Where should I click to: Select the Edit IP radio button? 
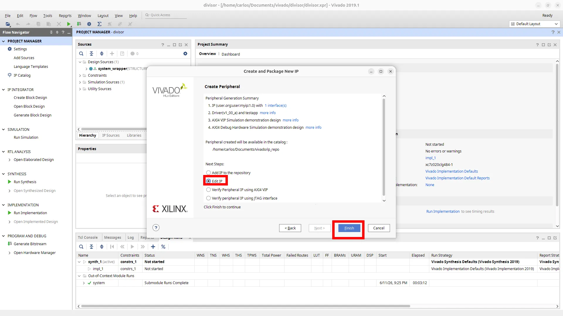(208, 181)
